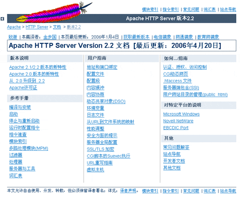This screenshot has height=197, width=240.
Task: Open 认证、授权、访问控制 link
Action: click(185, 67)
